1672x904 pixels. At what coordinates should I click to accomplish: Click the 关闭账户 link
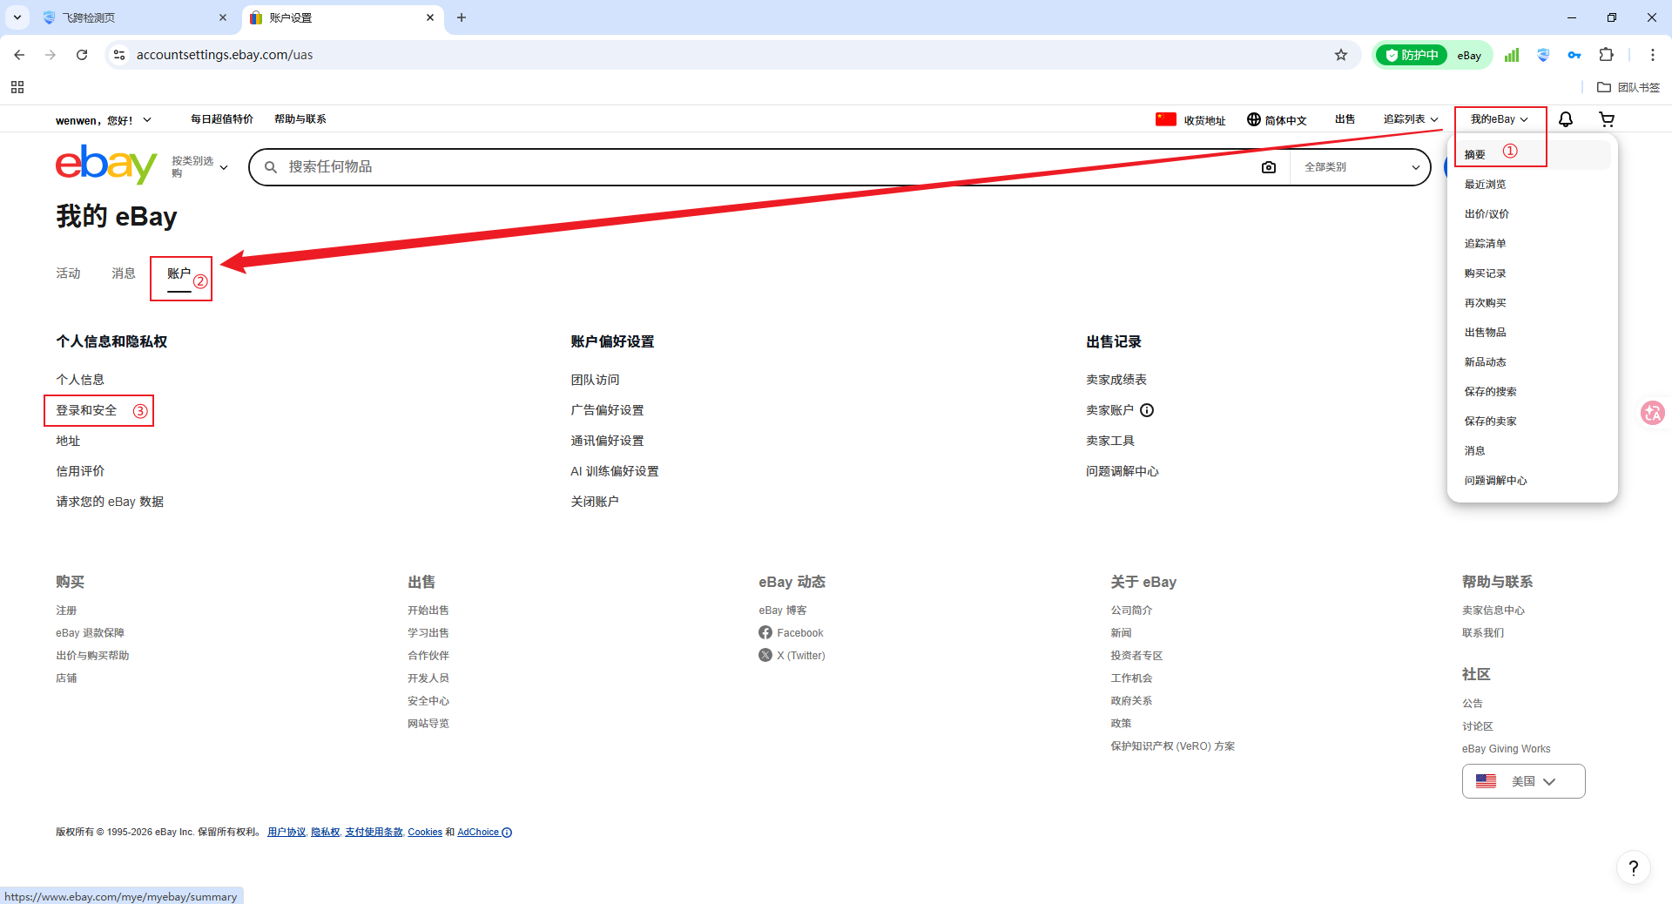595,502
